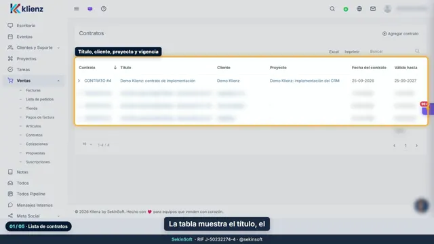Click Imprimir to print the table
Screen dimensions: 434x244
click(x=352, y=52)
